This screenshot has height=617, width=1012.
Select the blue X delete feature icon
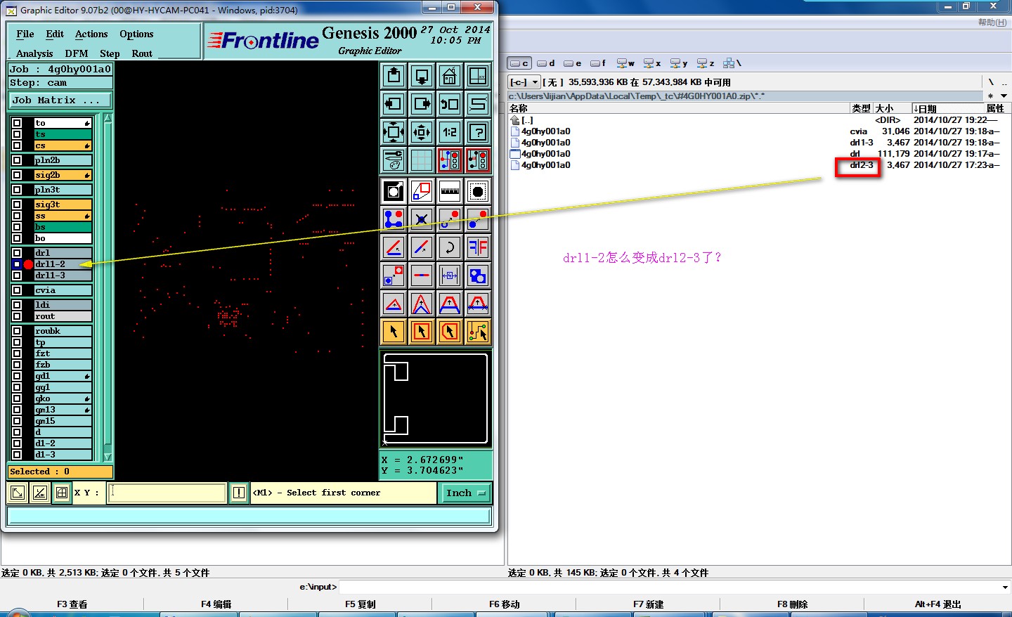point(422,219)
